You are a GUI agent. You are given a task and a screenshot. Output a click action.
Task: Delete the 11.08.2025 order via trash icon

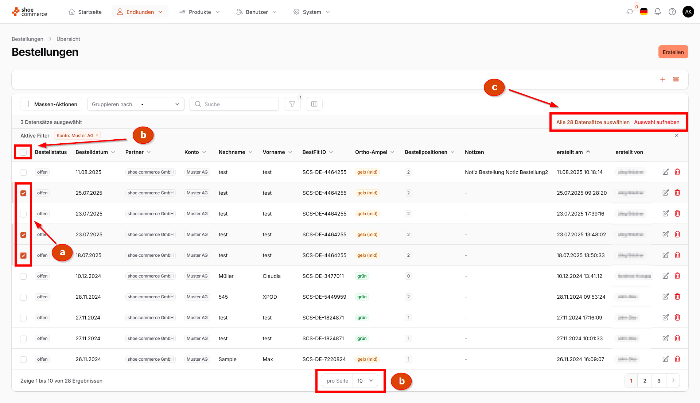[x=677, y=172]
